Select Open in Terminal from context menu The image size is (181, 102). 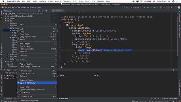(37, 83)
